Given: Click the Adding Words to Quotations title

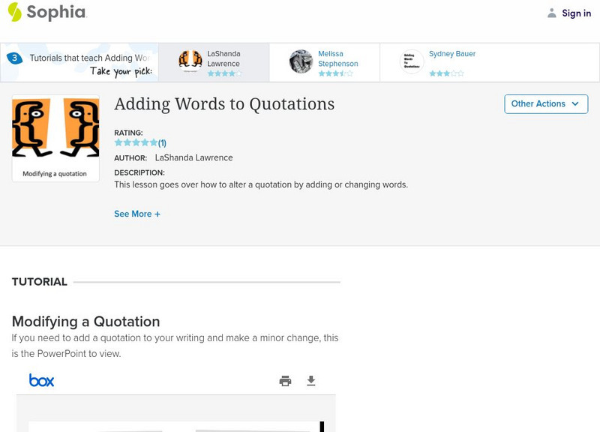Looking at the screenshot, I should click(x=224, y=104).
